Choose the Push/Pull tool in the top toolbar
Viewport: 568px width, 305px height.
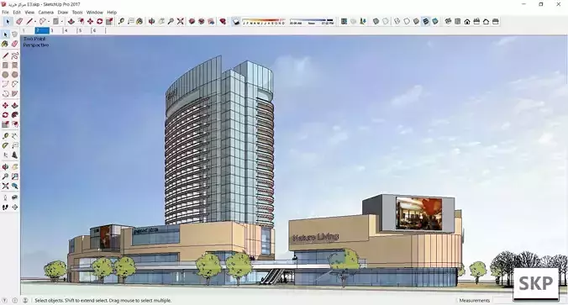point(71,22)
